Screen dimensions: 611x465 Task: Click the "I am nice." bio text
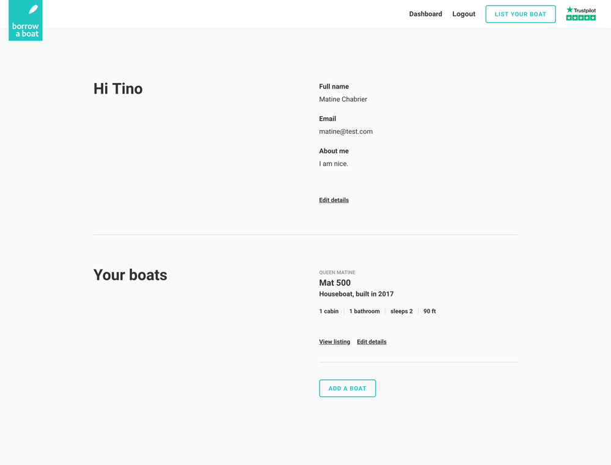[334, 164]
